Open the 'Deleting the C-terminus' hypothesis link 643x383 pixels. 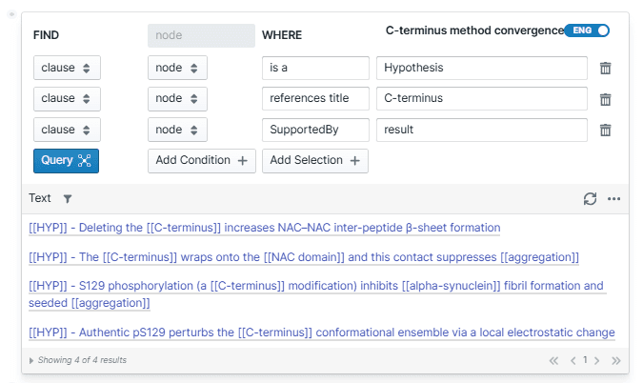pyautogui.click(x=265, y=228)
